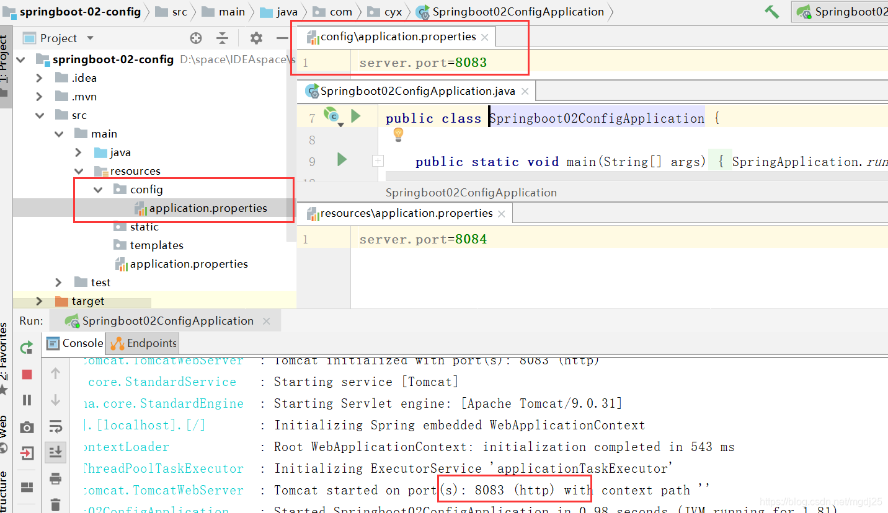Switch to the Console tab

(x=75, y=343)
